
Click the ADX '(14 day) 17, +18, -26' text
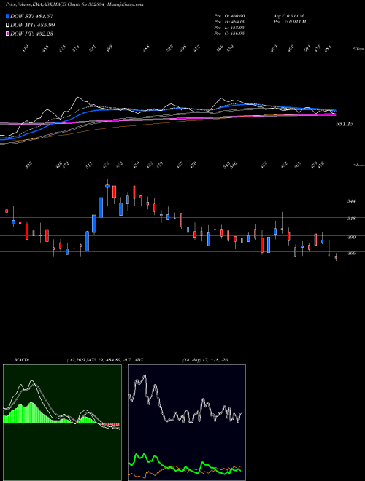click(x=205, y=360)
